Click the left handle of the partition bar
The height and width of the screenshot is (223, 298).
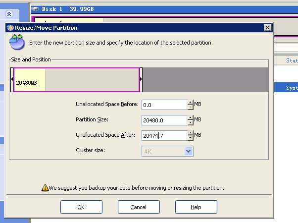coord(12,80)
